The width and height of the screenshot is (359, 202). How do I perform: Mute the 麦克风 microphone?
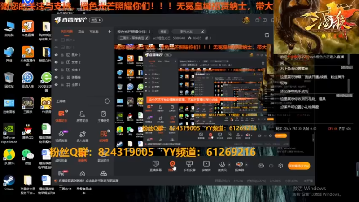222,166
